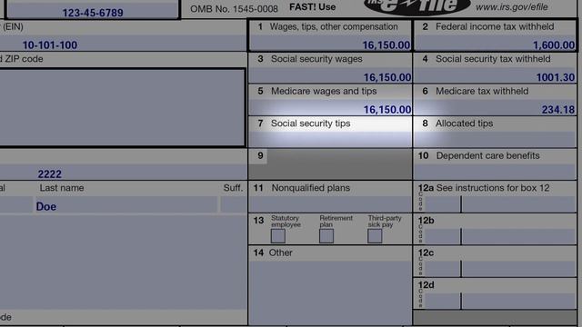Click See instructions for box 12 text
Image resolution: width=582 pixels, height=327 pixels.
(493, 188)
